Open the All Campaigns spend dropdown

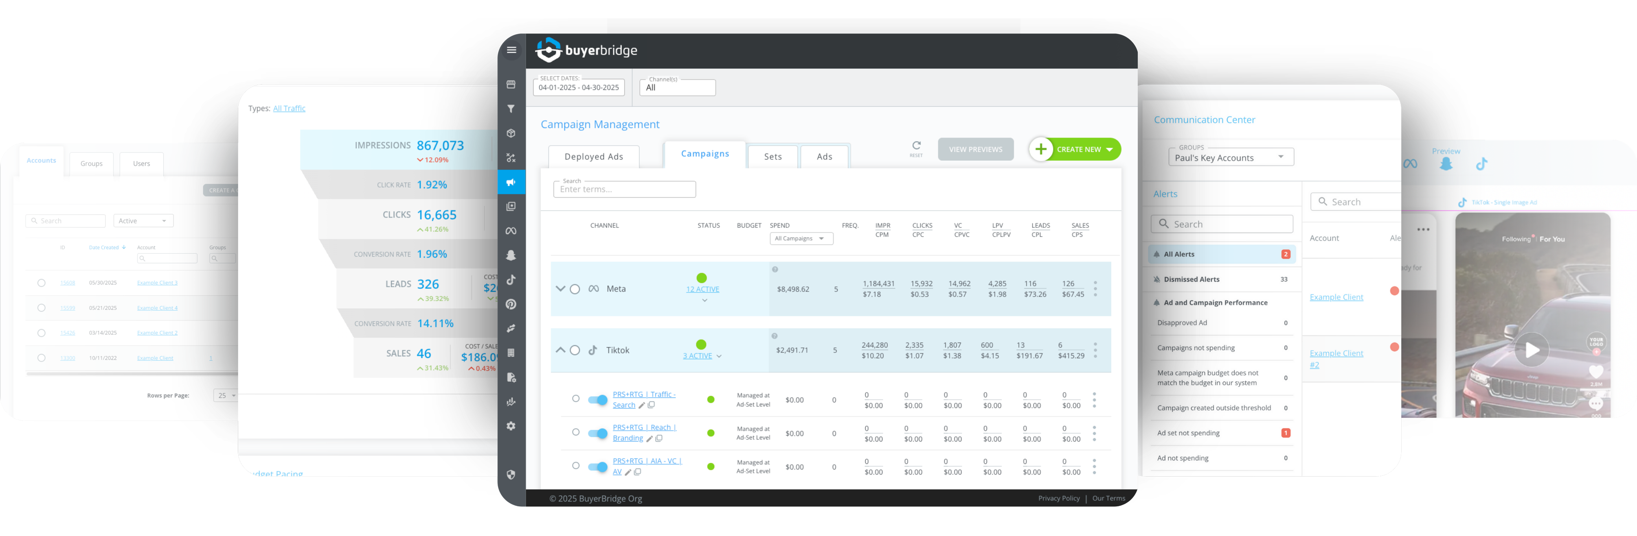click(801, 238)
